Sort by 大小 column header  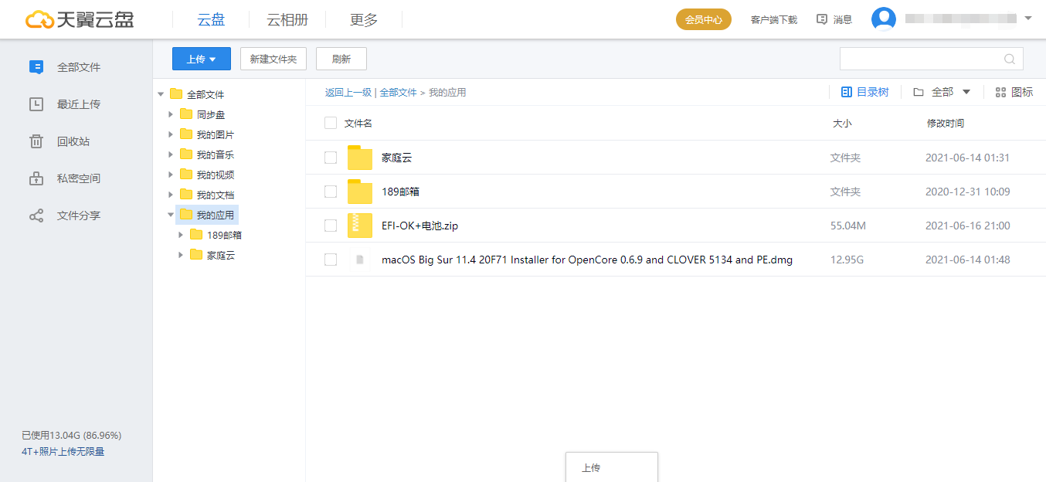click(x=842, y=123)
